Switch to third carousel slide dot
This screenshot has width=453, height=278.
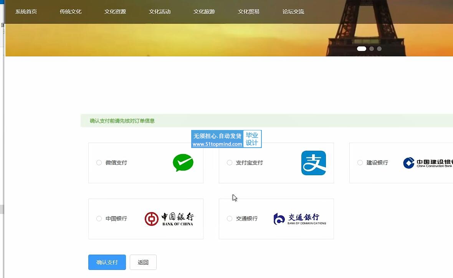pyautogui.click(x=379, y=49)
